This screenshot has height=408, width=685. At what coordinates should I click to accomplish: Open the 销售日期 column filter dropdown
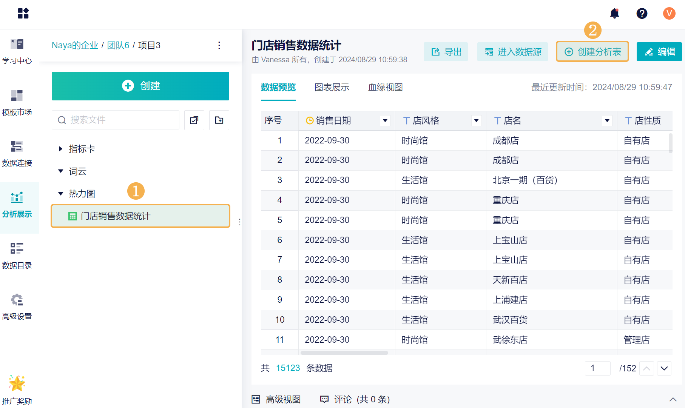click(x=385, y=121)
